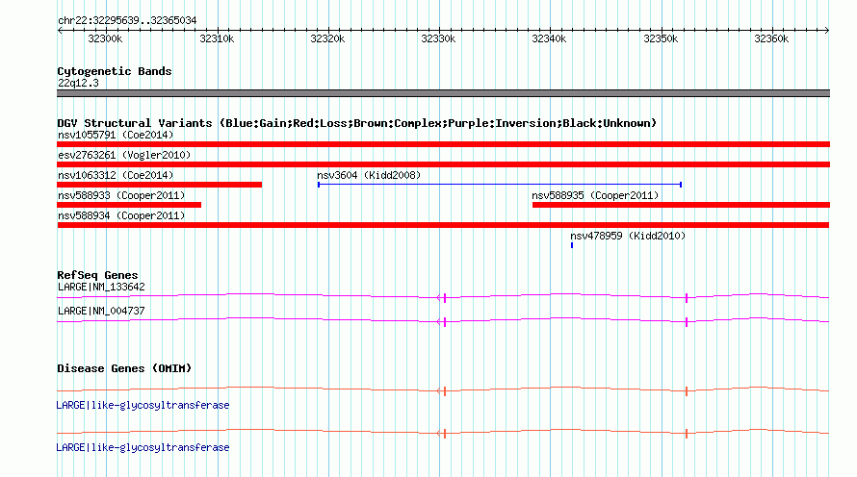Viewport: 857px width, 477px height.
Task: Select the red bar under esv2763261
Action: point(443,164)
